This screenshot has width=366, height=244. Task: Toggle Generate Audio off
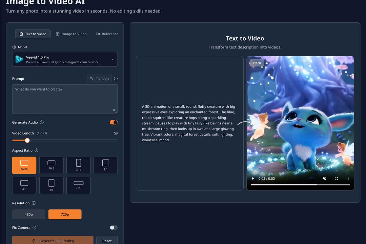coord(114,122)
